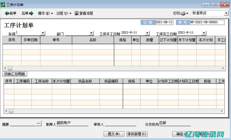Click the 单号 column header in upper table

point(56,40)
